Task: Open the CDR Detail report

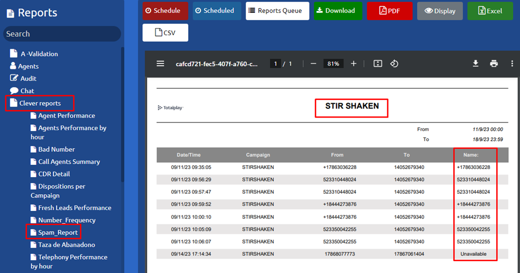Action: 54,174
